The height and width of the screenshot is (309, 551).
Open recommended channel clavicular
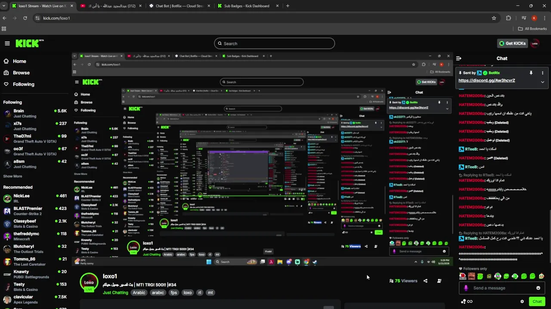pos(34,299)
